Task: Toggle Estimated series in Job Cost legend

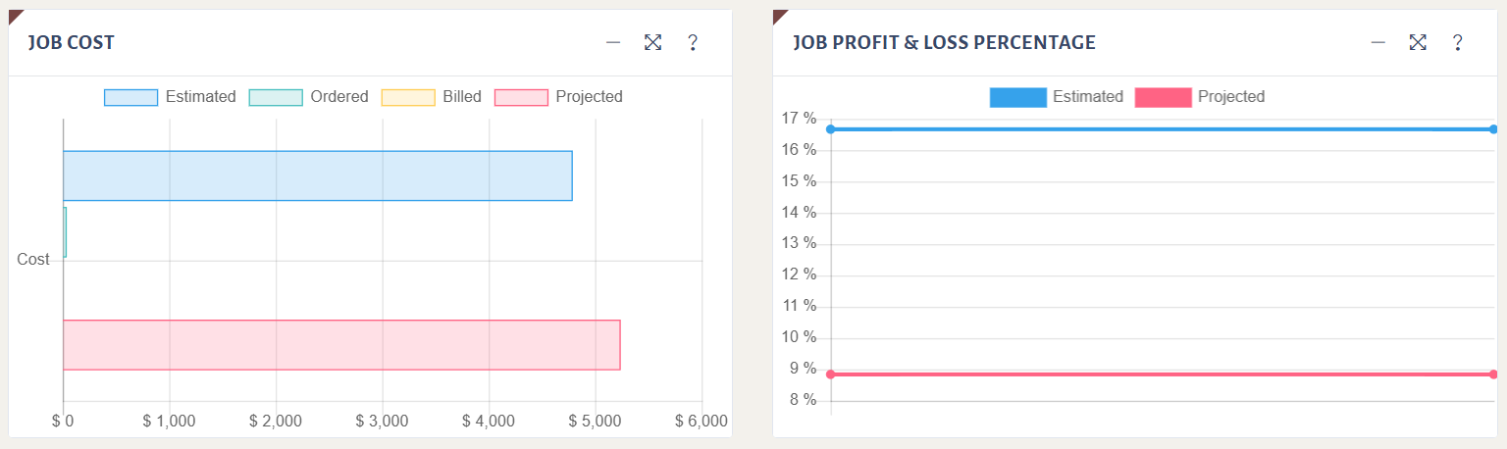Action: click(170, 97)
